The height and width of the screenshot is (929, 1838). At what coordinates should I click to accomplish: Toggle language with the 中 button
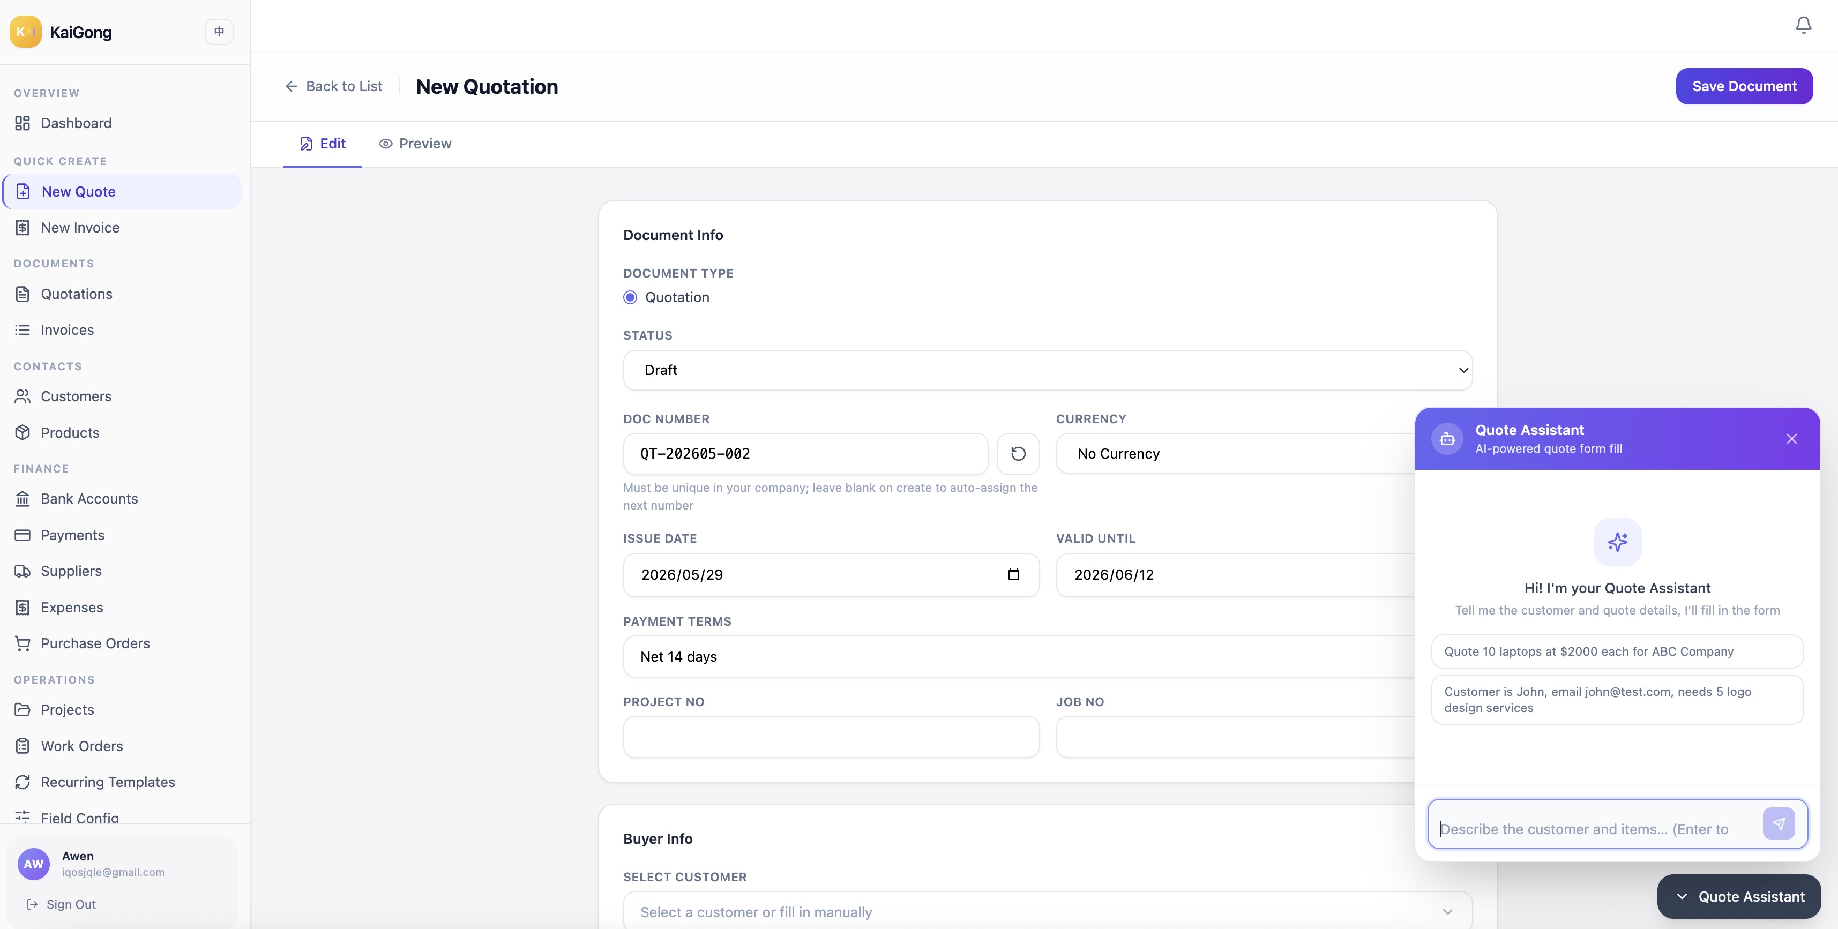coord(219,32)
